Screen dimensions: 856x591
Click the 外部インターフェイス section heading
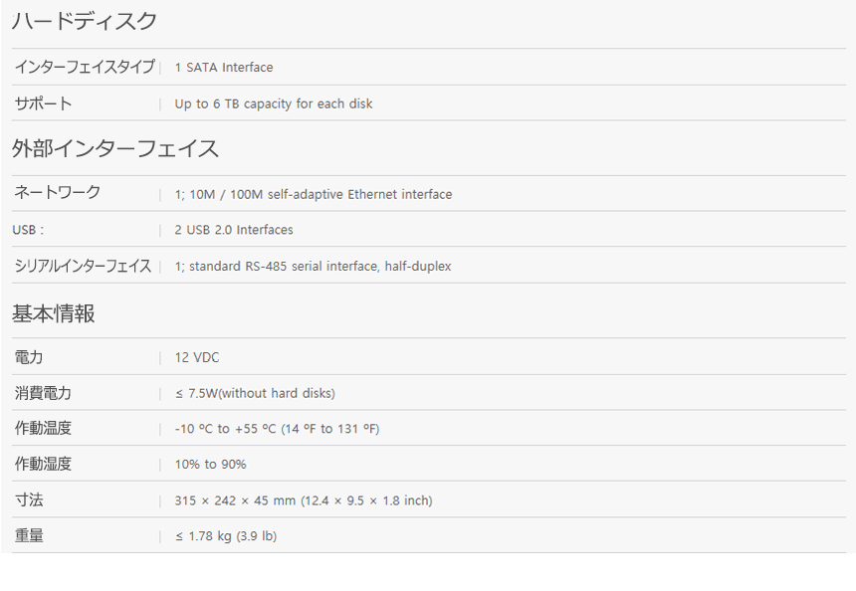115,149
